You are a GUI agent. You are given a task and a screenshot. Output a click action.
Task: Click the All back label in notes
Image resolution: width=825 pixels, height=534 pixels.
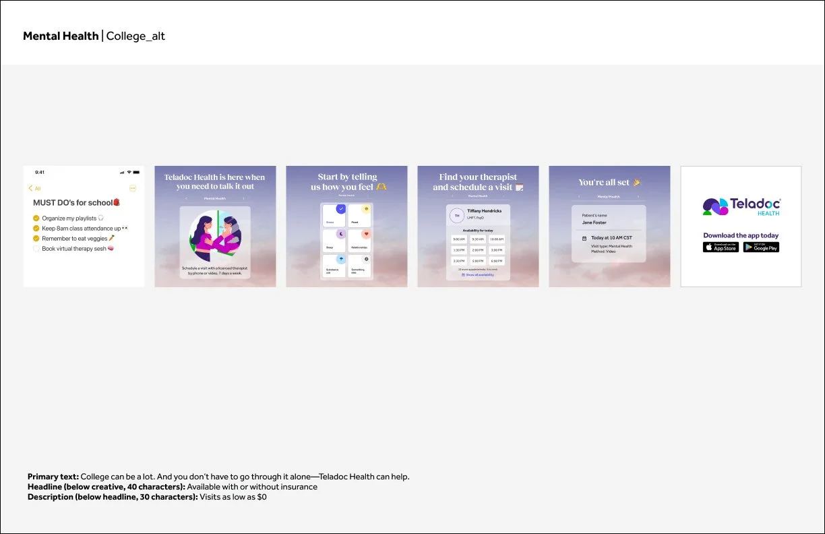(x=38, y=188)
